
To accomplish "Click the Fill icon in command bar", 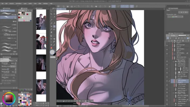I will (x=96, y=6).
